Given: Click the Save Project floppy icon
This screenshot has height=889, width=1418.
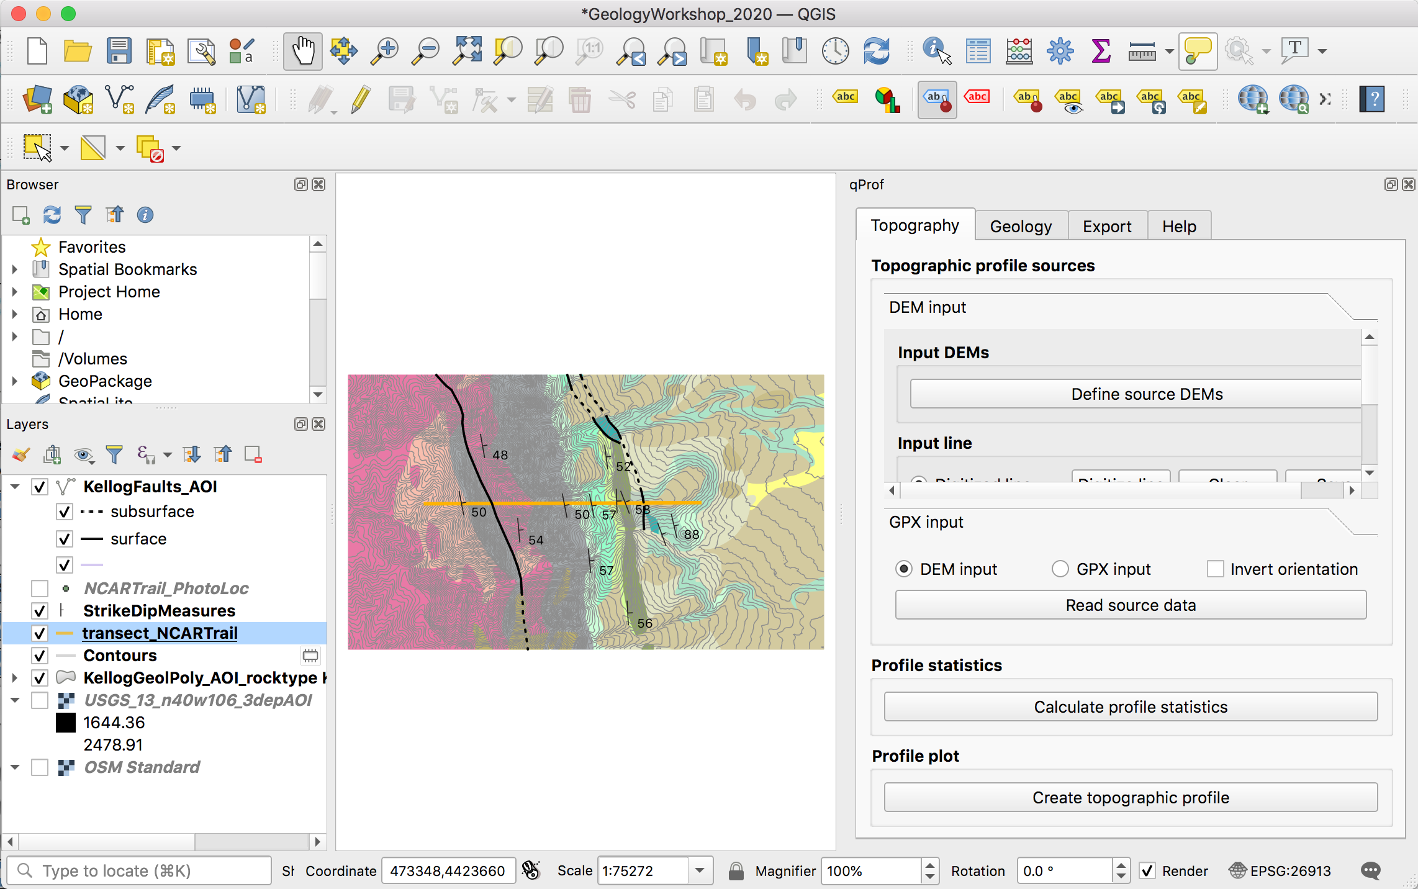Looking at the screenshot, I should (119, 51).
